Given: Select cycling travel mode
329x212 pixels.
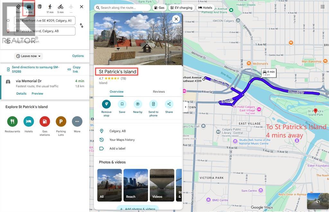Looking at the screenshot, I should click(60, 7).
